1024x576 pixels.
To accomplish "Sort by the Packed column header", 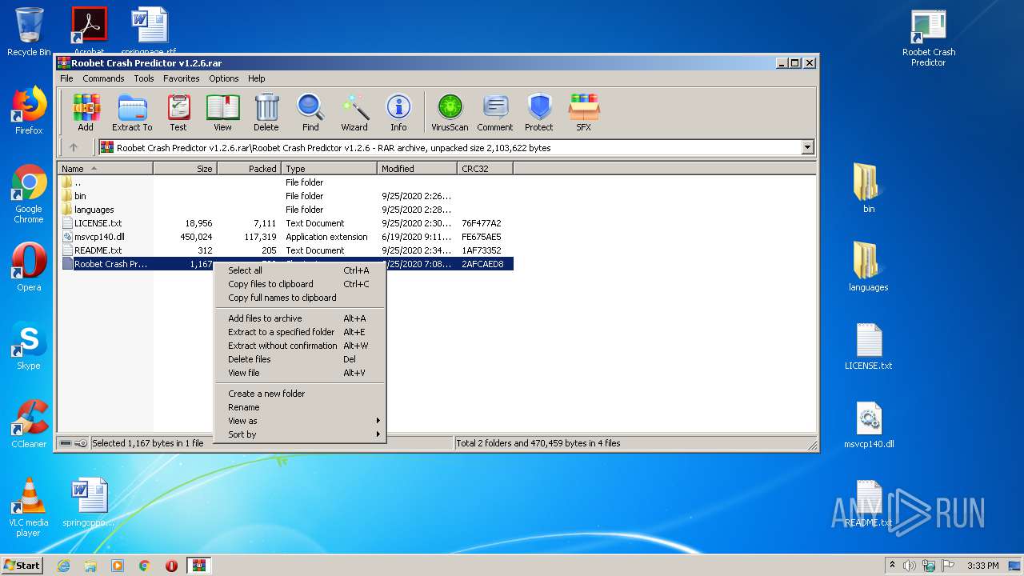I will [x=249, y=168].
